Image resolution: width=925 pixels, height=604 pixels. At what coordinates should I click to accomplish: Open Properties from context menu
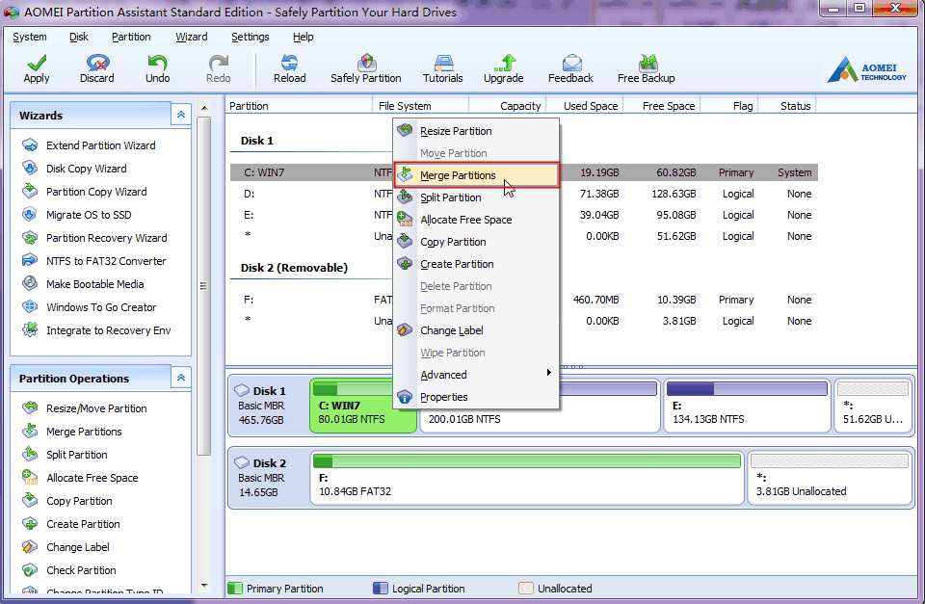point(476,397)
